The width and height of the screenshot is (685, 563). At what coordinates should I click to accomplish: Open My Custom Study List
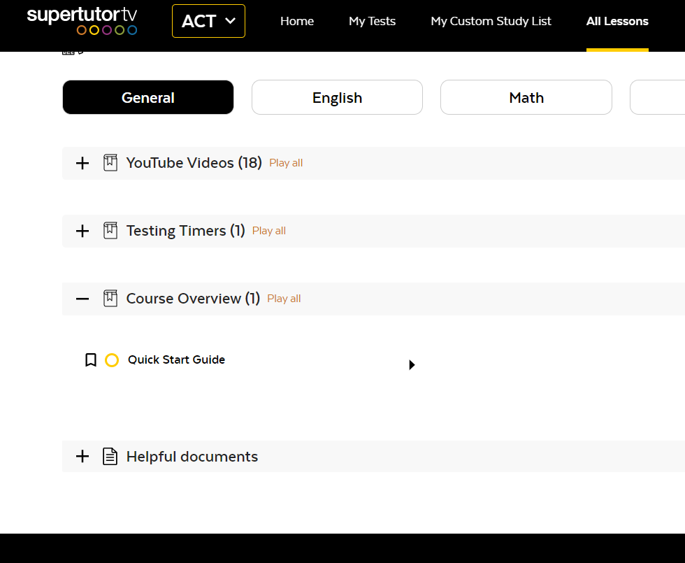pos(491,21)
